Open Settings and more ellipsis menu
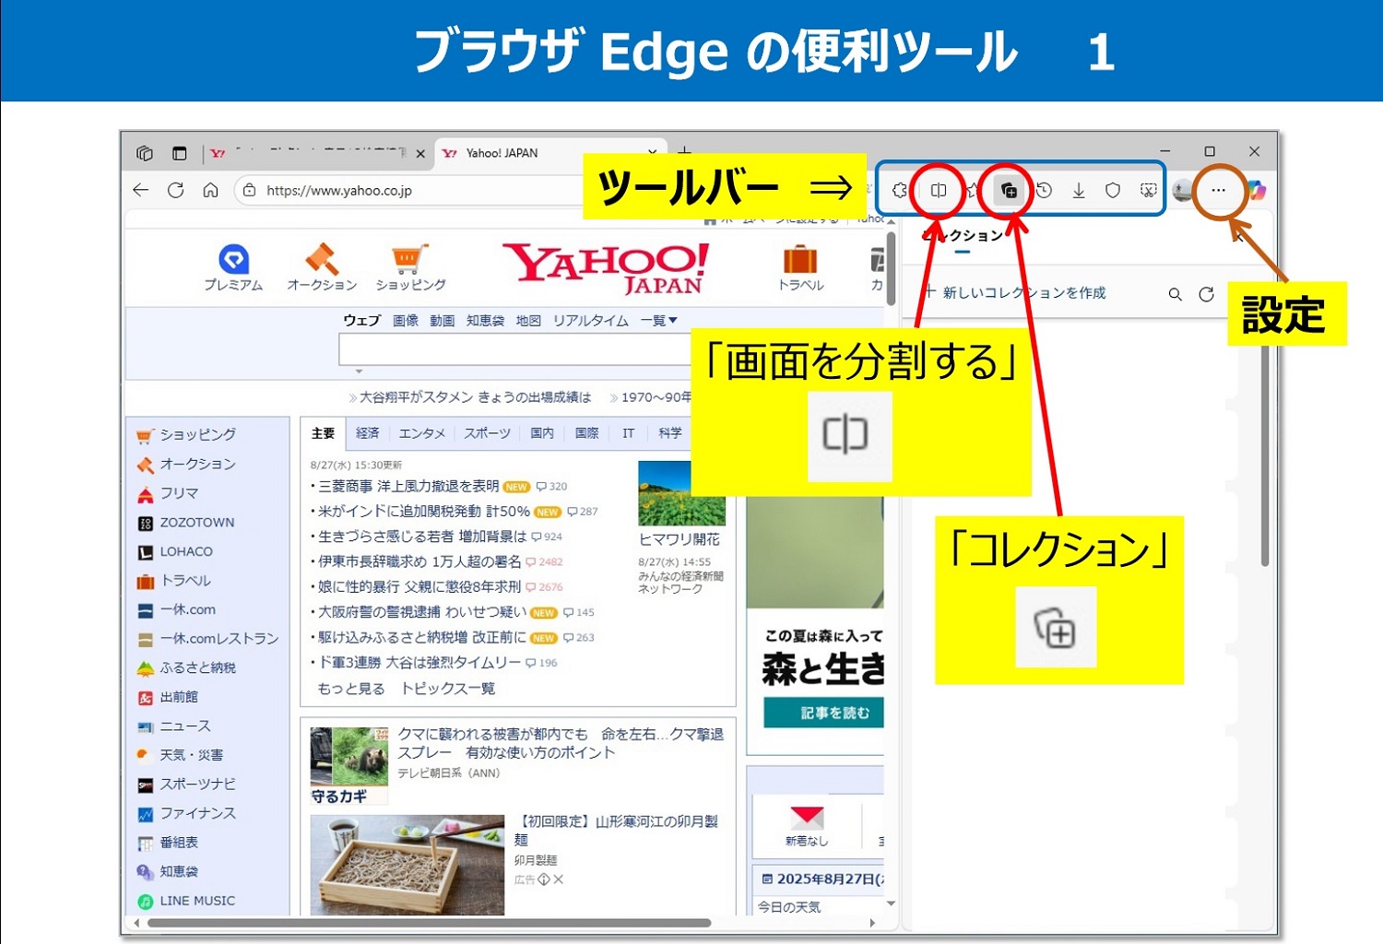This screenshot has height=944, width=1383. point(1218,191)
